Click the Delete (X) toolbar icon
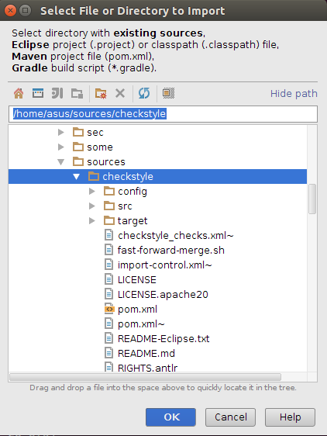 pyautogui.click(x=120, y=93)
